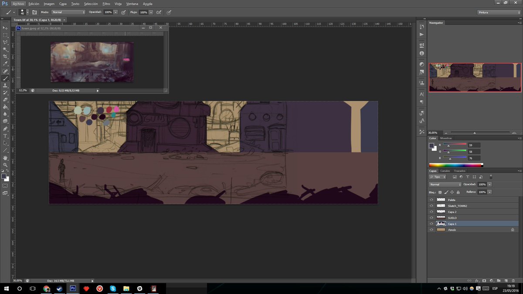Click the Navigator zoom slider
Viewport: 523px width, 294px height.
point(474,132)
